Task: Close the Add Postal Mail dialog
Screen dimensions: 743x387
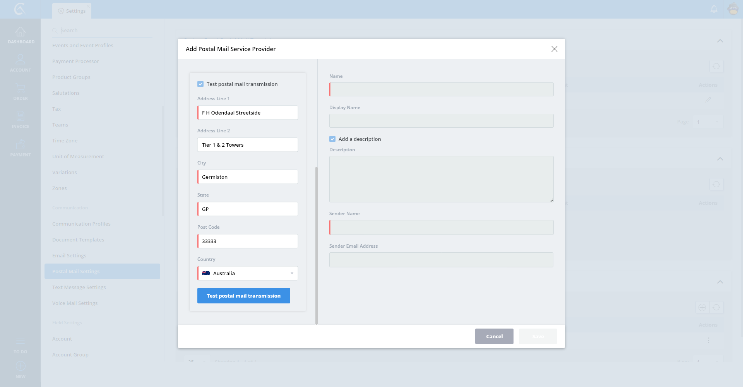Action: pyautogui.click(x=554, y=49)
